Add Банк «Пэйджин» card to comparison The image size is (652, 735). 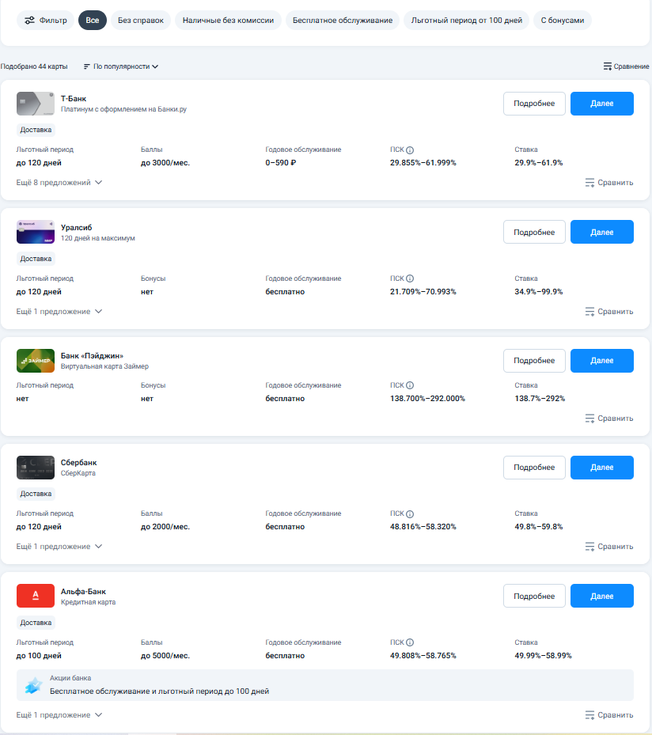609,418
